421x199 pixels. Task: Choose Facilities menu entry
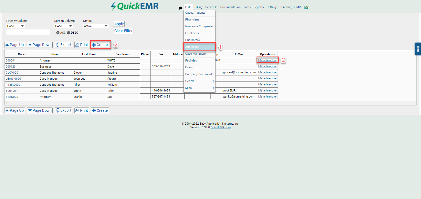point(199,61)
